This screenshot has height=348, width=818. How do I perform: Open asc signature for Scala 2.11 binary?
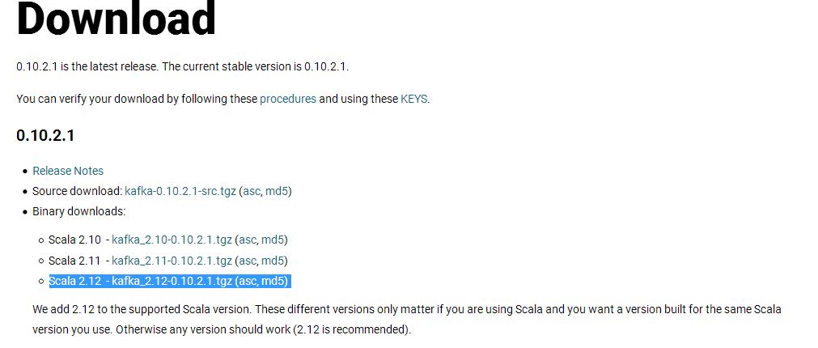tap(248, 261)
